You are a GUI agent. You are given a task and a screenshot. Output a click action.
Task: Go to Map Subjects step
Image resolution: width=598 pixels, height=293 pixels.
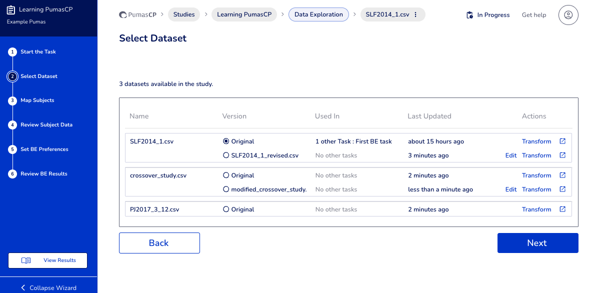point(37,100)
